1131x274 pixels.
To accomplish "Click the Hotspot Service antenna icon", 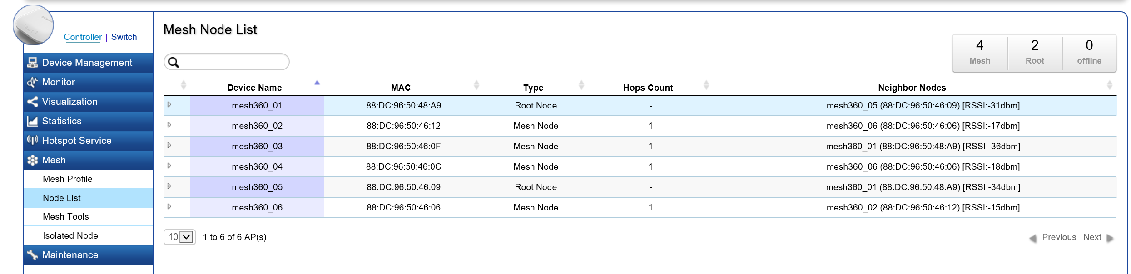I will (32, 140).
